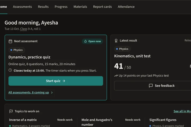Open the Attendance tab

126,7
